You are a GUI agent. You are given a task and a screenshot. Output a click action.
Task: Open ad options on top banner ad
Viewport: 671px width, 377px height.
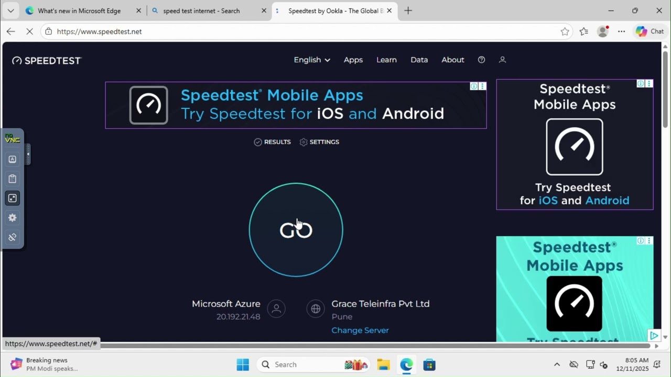tap(482, 86)
